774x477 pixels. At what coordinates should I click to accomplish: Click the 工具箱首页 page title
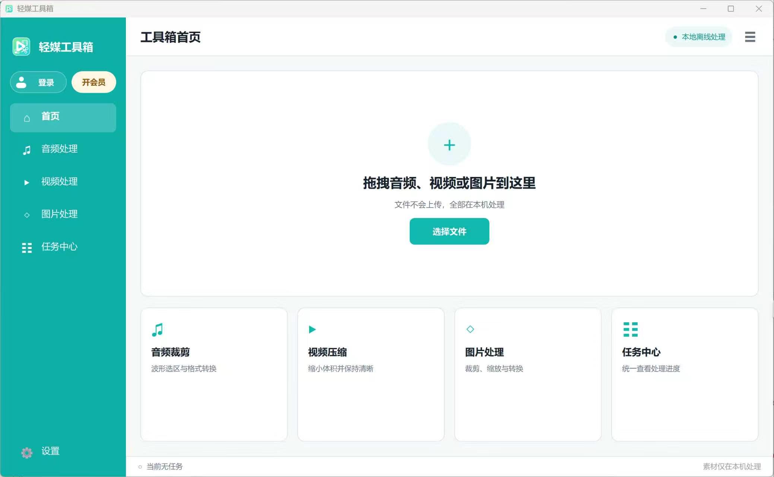[x=171, y=37]
